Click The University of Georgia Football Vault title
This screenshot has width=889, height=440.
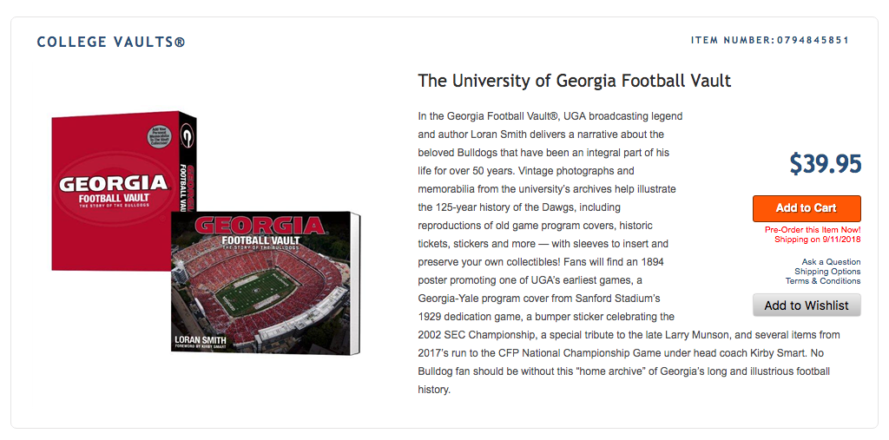click(x=575, y=81)
